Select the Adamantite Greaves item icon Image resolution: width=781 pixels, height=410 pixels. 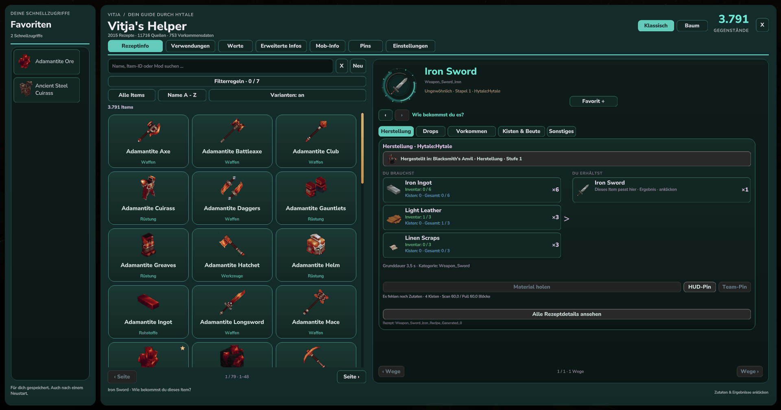pos(148,245)
